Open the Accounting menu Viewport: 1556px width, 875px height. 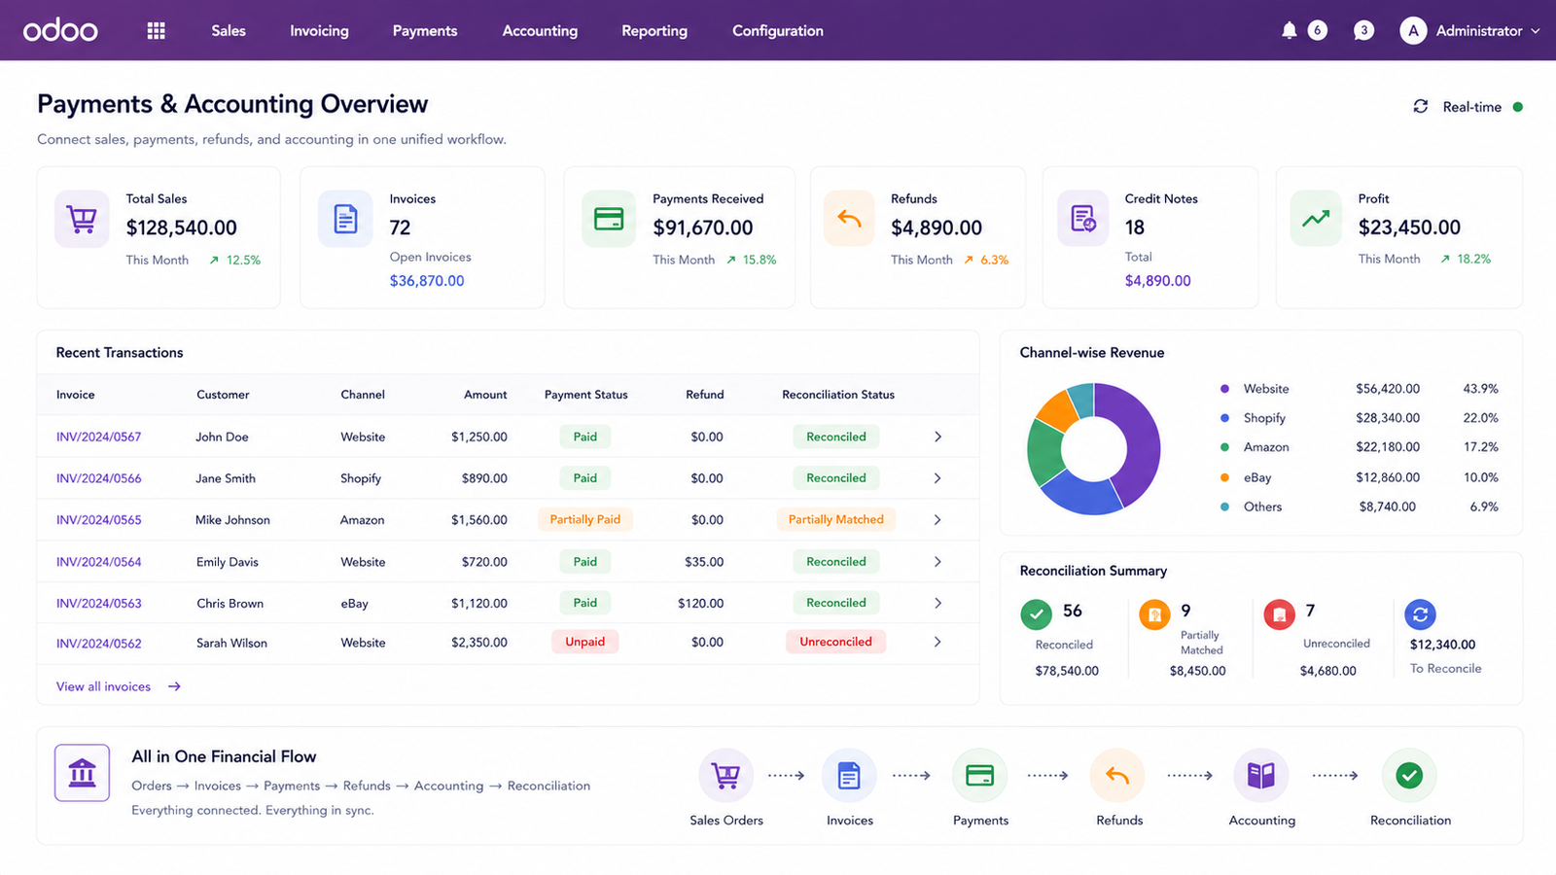click(x=540, y=31)
